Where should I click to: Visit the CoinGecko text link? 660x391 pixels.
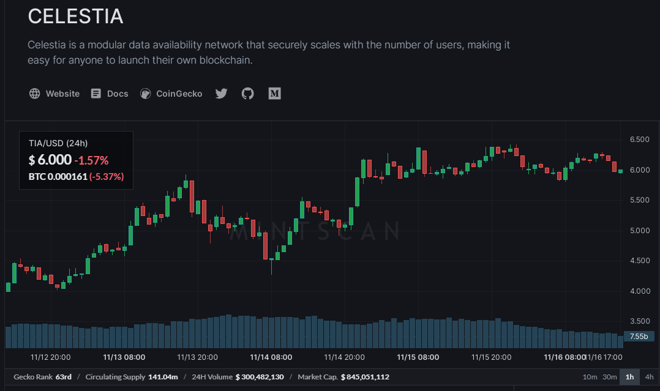coord(179,94)
